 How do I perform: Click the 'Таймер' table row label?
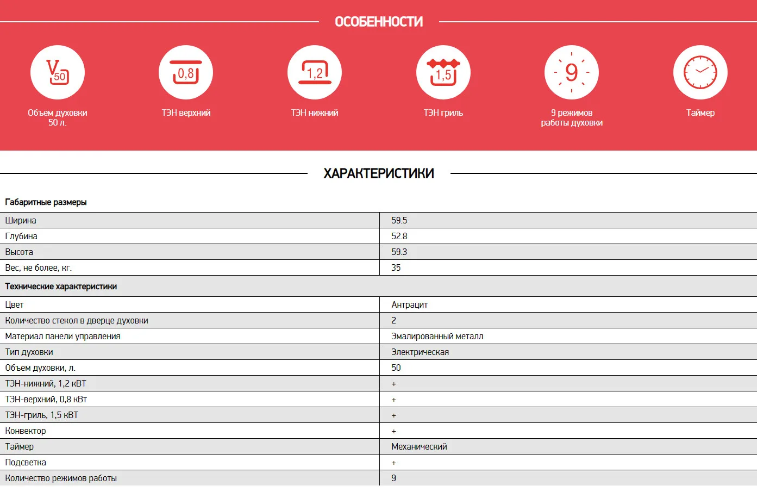click(20, 446)
